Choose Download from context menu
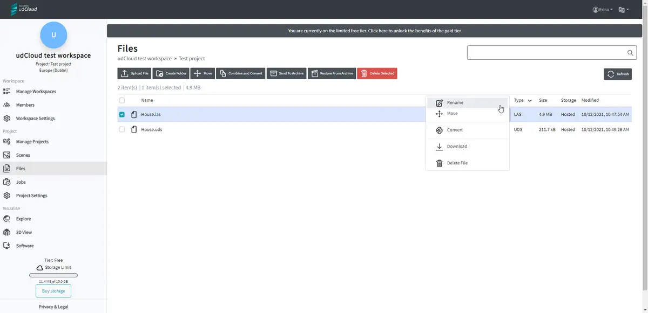648x313 pixels. [x=467, y=147]
